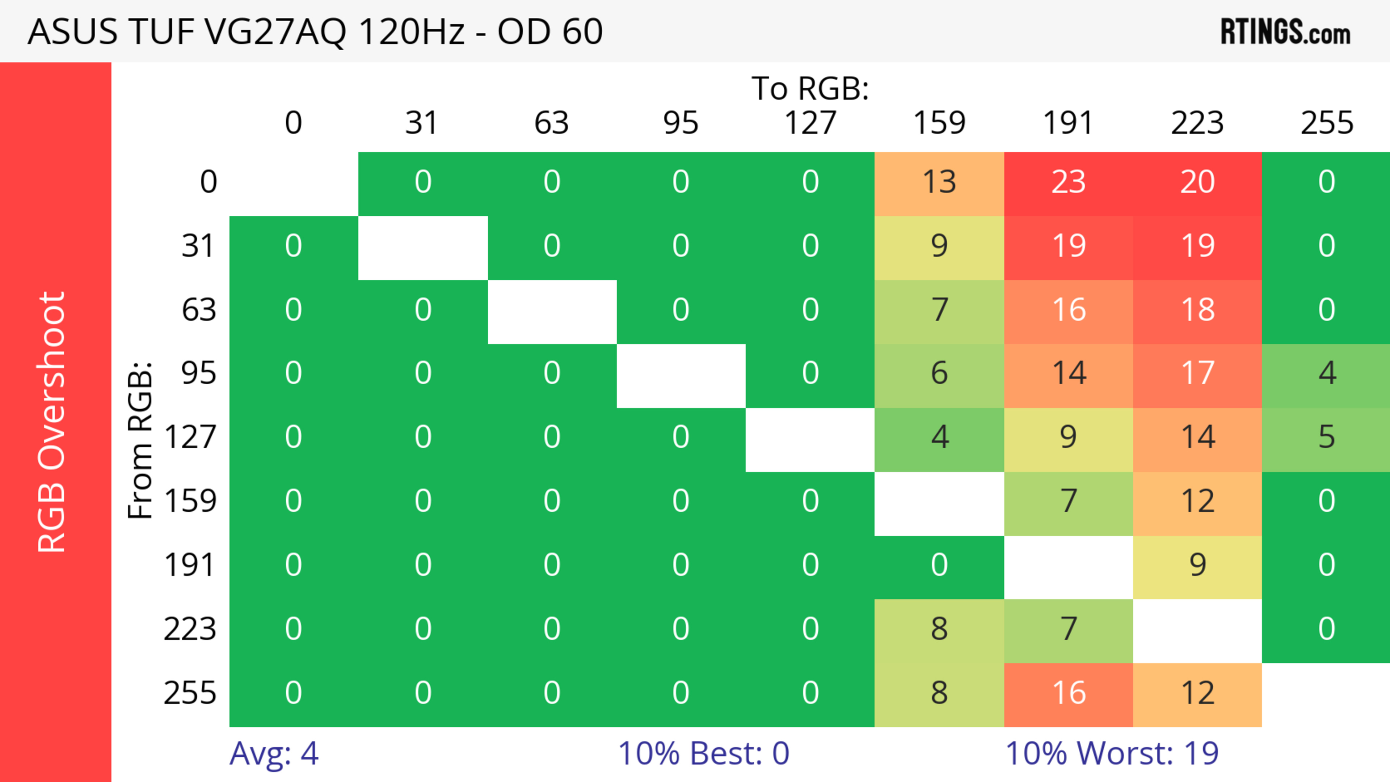
Task: Select the chart title ASUS TUF VG27AQ
Action: 315,31
